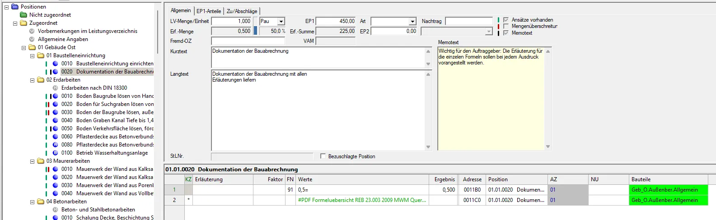The width and height of the screenshot is (716, 220).
Task: Click blue icon of 0020 Boden für Suchgraben
Action: point(55,104)
